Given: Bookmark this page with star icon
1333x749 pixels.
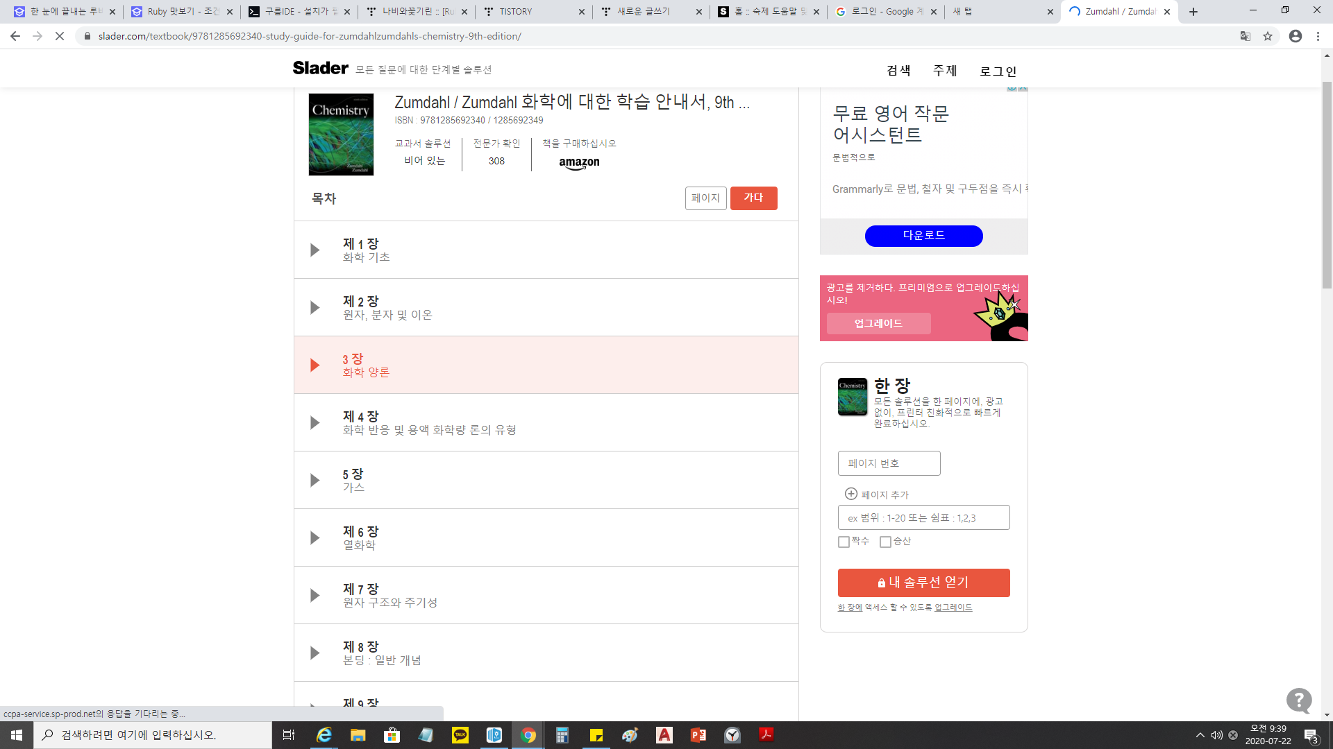Looking at the screenshot, I should (x=1268, y=36).
